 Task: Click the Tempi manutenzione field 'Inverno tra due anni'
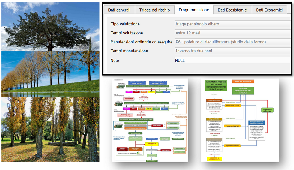coord(232,51)
